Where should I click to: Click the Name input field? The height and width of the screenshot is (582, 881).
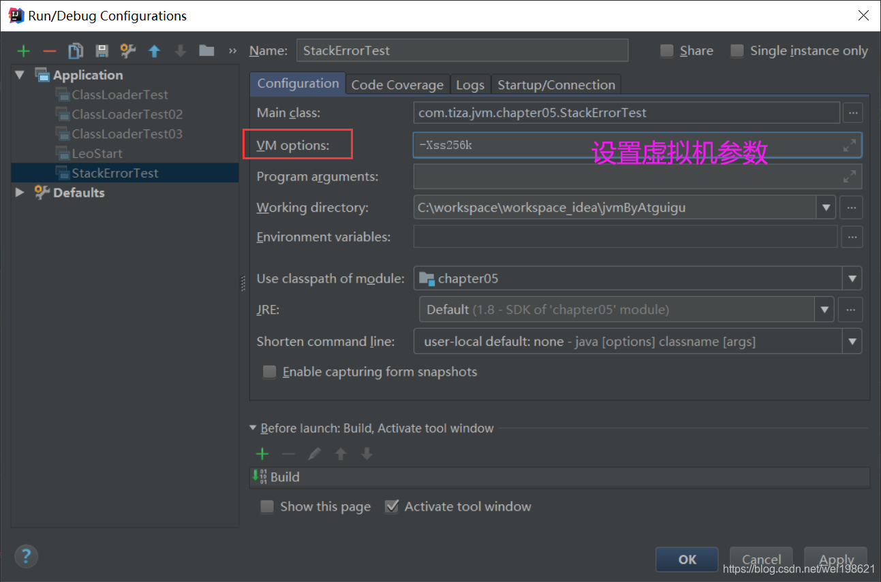coord(462,50)
